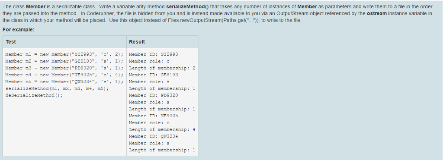Image resolution: width=443 pixels, height=160 pixels.
Task: Click the Result column header
Action: pos(162,42)
